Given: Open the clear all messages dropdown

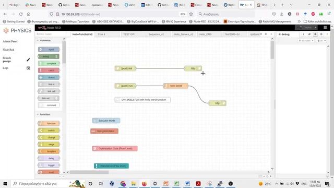Looking at the screenshot, I should (321, 41).
